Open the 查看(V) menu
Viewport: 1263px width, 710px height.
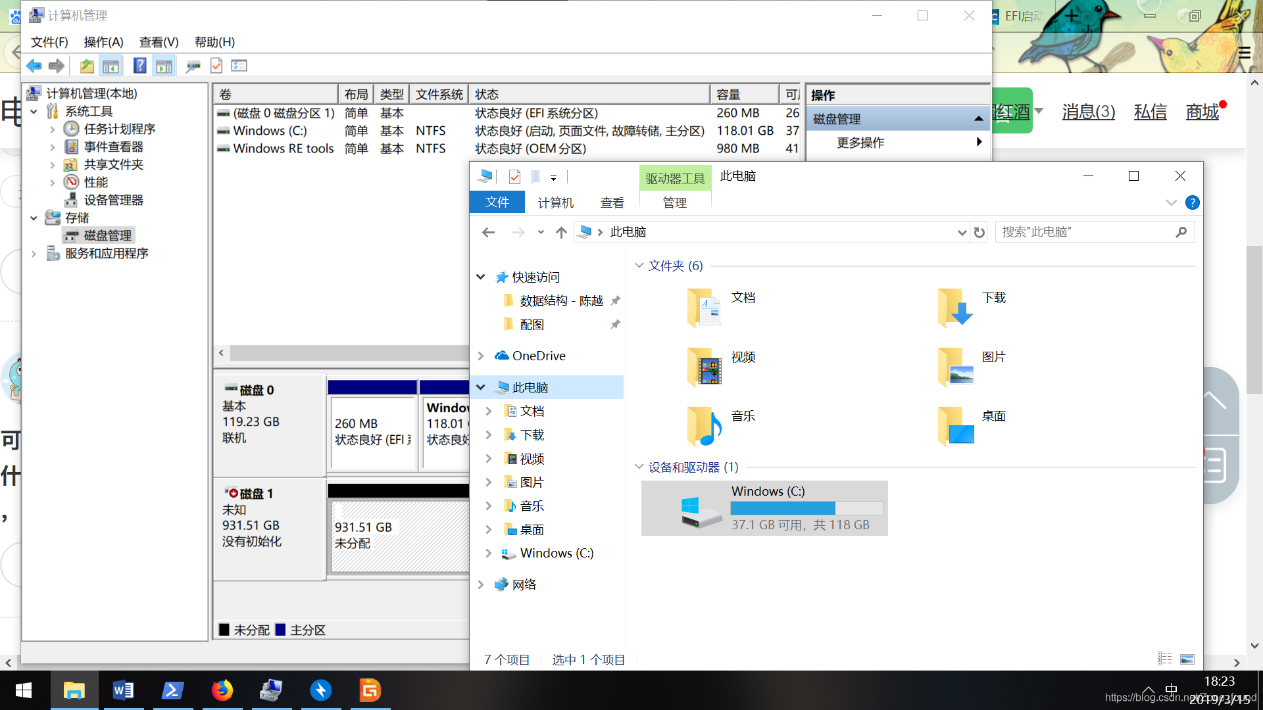pyautogui.click(x=159, y=42)
